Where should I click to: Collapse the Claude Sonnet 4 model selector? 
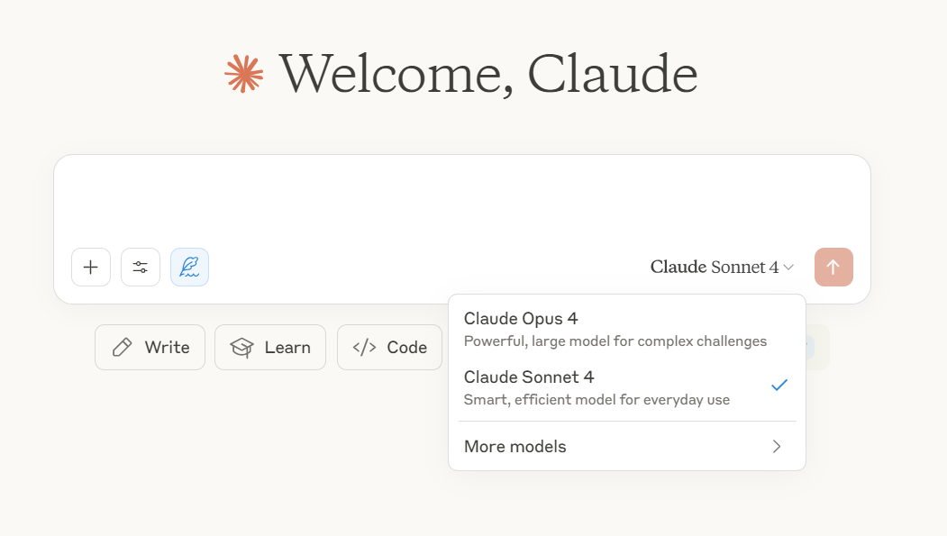(722, 267)
